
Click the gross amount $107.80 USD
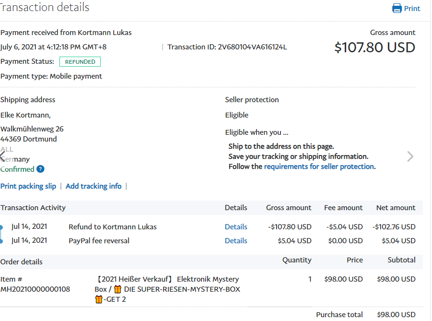click(374, 48)
